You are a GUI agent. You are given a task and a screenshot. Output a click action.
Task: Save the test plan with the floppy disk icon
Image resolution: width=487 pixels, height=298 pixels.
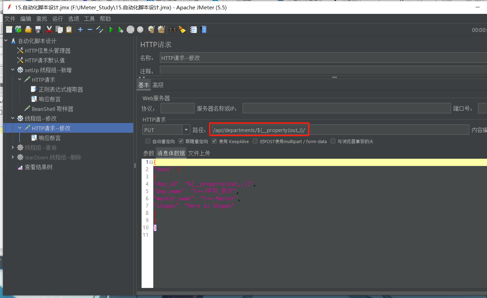(38, 29)
